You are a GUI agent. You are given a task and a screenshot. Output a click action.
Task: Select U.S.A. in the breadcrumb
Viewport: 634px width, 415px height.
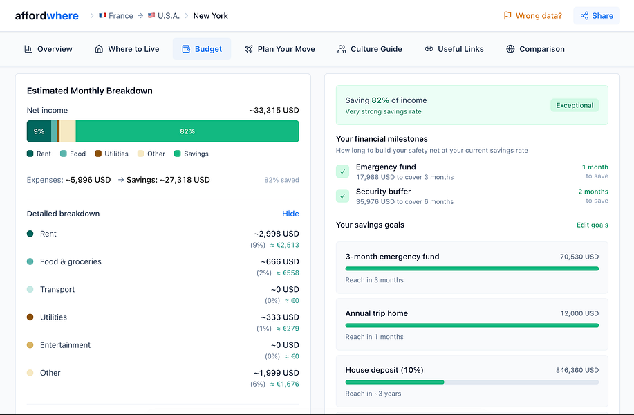coord(169,16)
